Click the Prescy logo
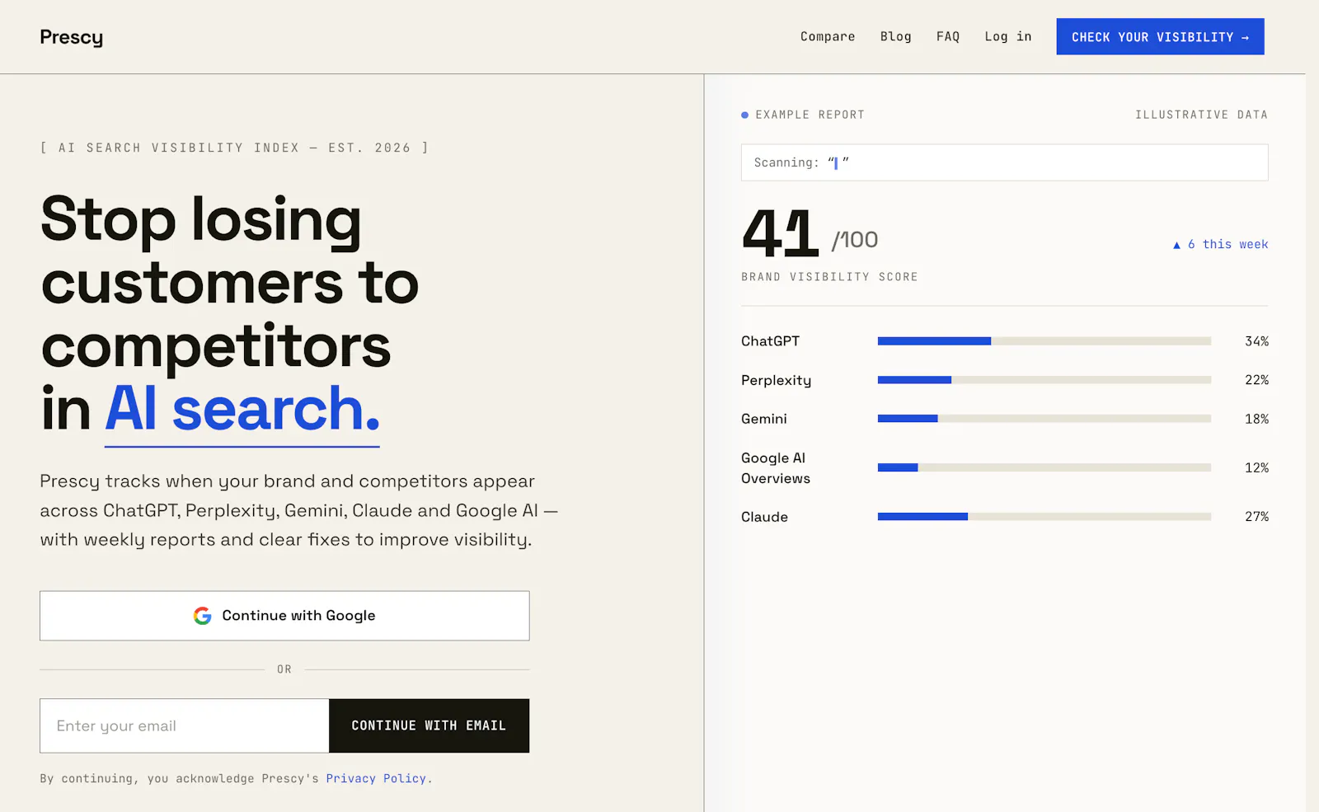Viewport: 1319px width, 812px height. point(72,37)
